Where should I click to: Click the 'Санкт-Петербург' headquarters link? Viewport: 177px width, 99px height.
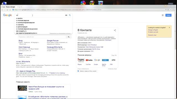coord(92,45)
